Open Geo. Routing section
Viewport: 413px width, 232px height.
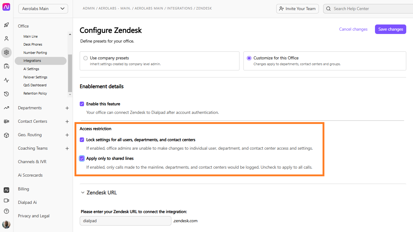(x=30, y=135)
